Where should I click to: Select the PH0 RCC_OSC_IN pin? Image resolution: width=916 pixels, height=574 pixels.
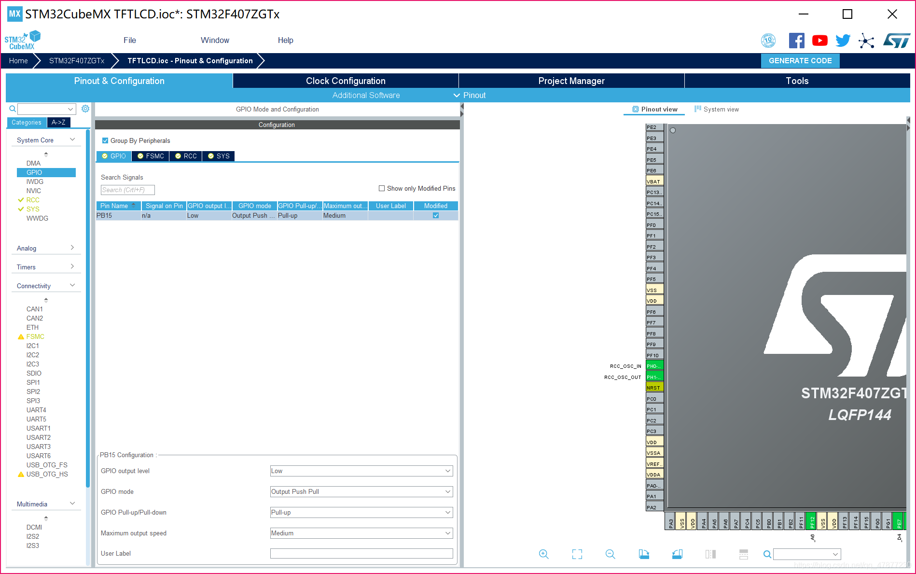click(x=654, y=365)
